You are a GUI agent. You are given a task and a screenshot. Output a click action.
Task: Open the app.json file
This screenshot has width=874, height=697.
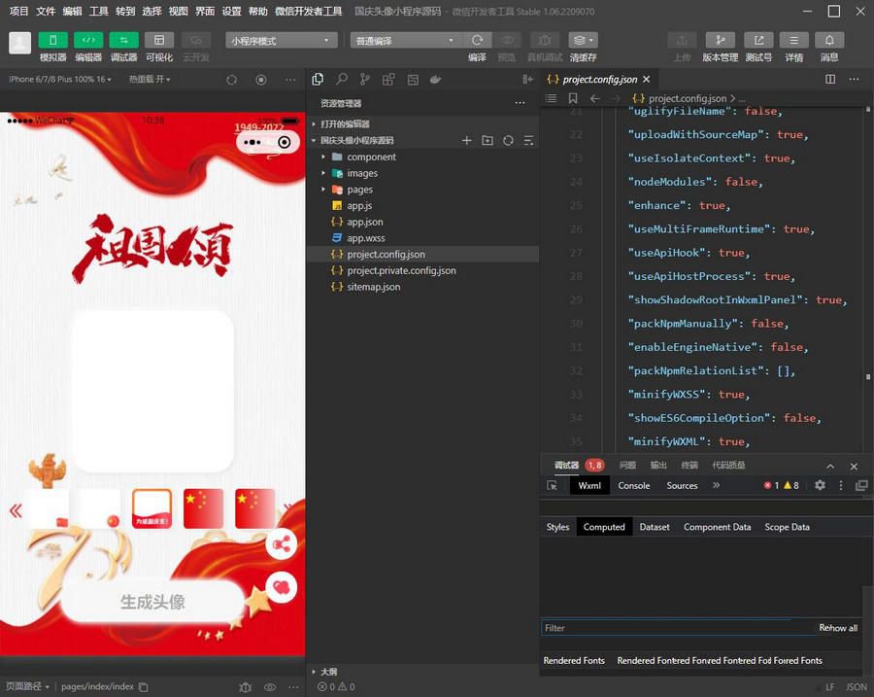(365, 222)
